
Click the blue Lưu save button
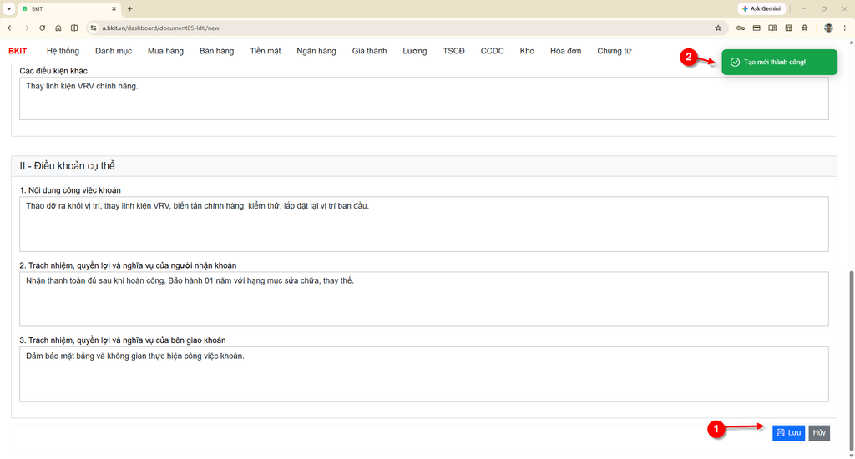[788, 433]
